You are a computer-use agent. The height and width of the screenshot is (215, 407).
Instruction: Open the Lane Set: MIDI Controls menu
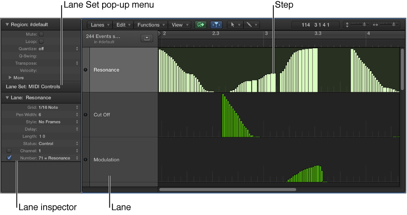coord(33,87)
